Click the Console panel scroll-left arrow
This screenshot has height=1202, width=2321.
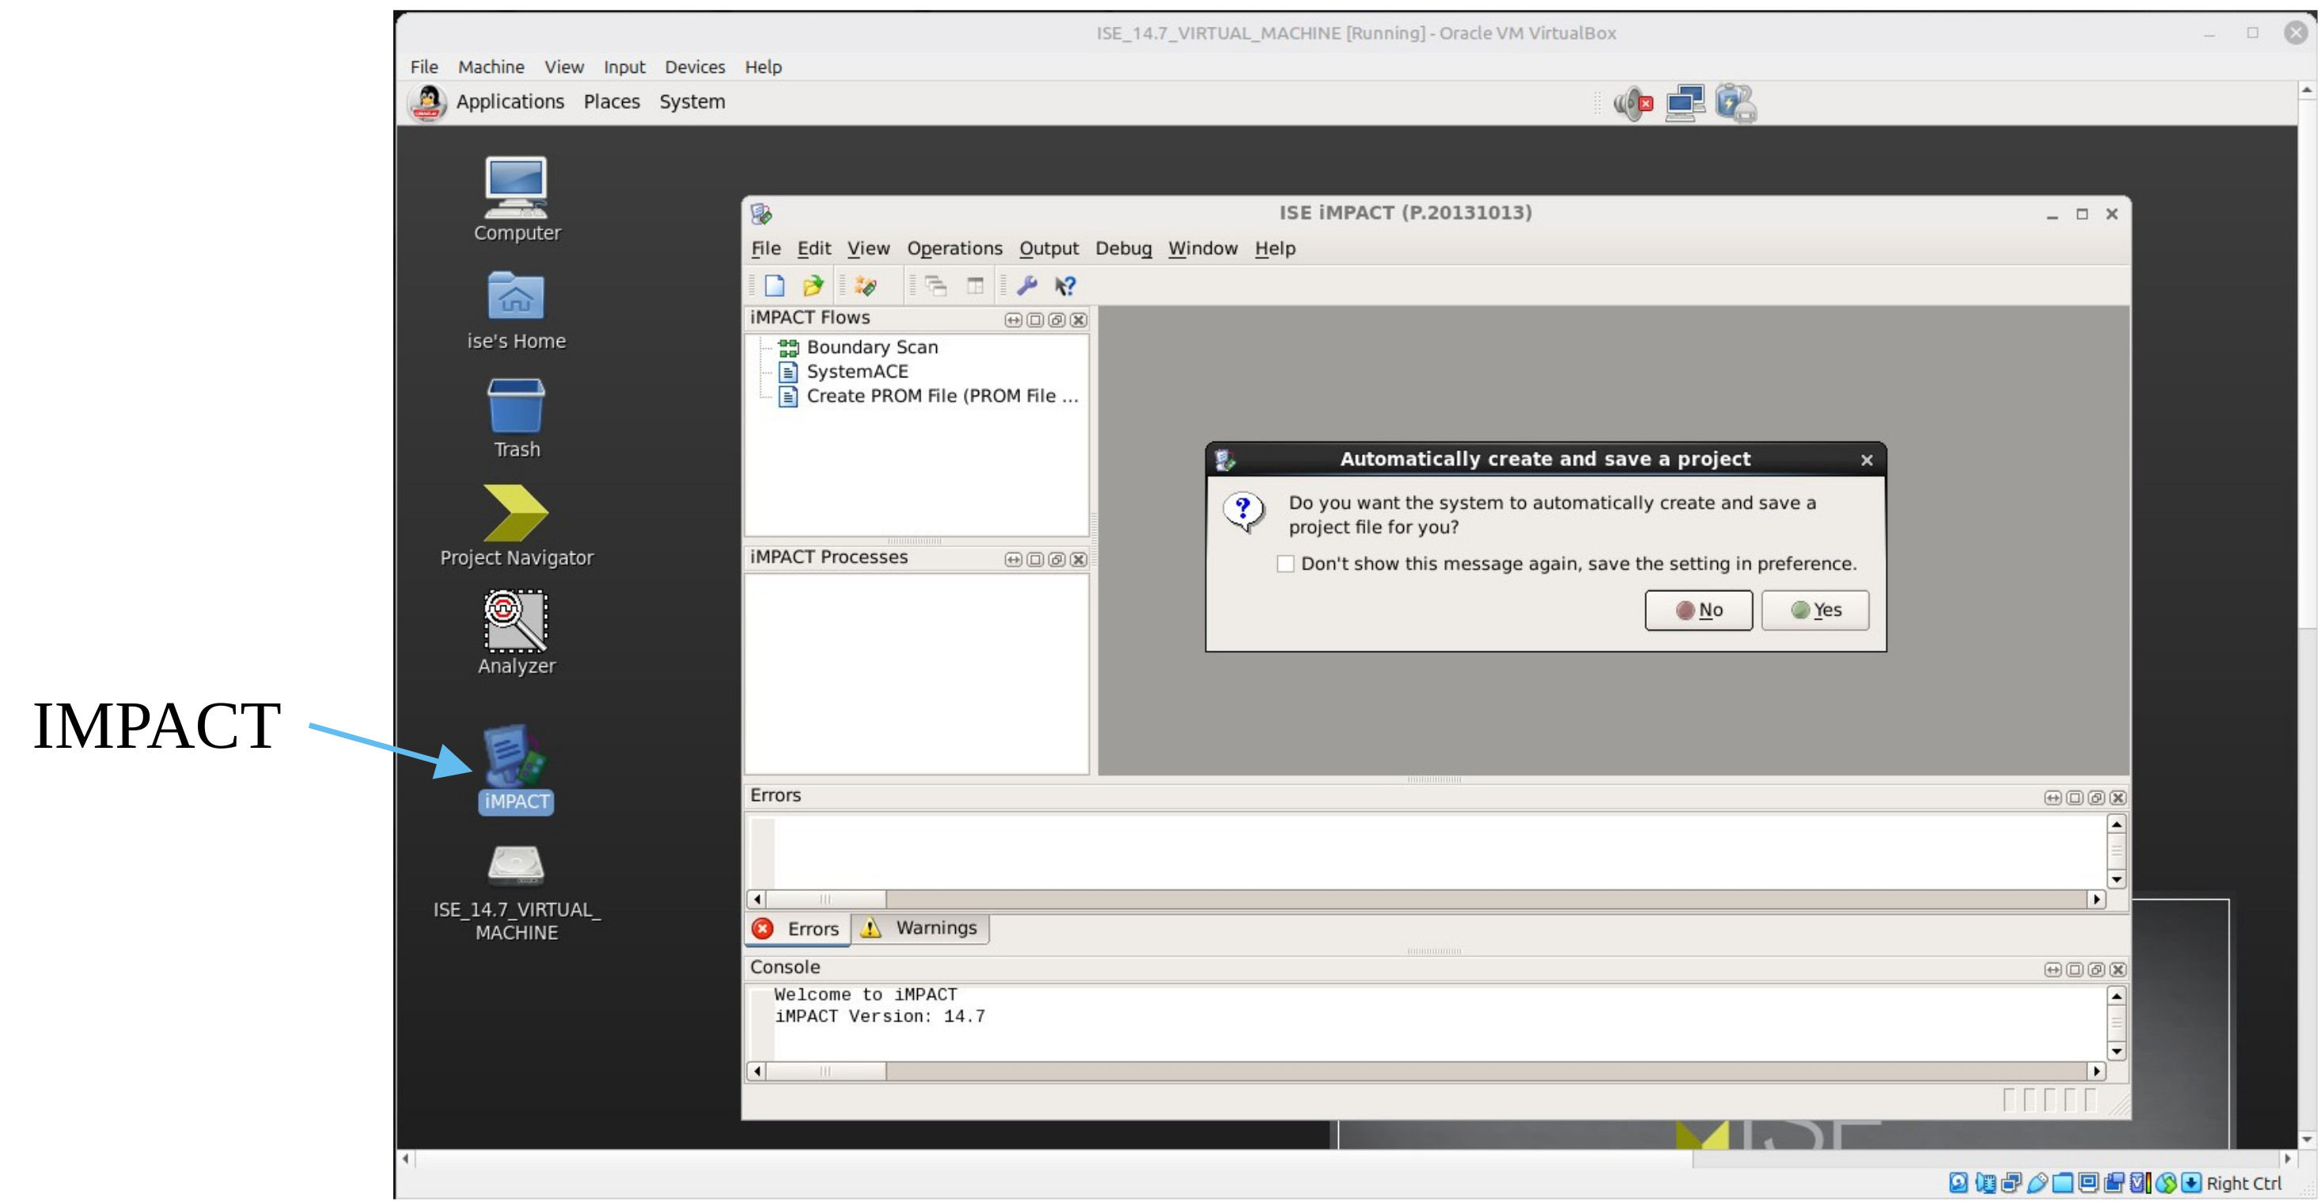click(x=757, y=1071)
